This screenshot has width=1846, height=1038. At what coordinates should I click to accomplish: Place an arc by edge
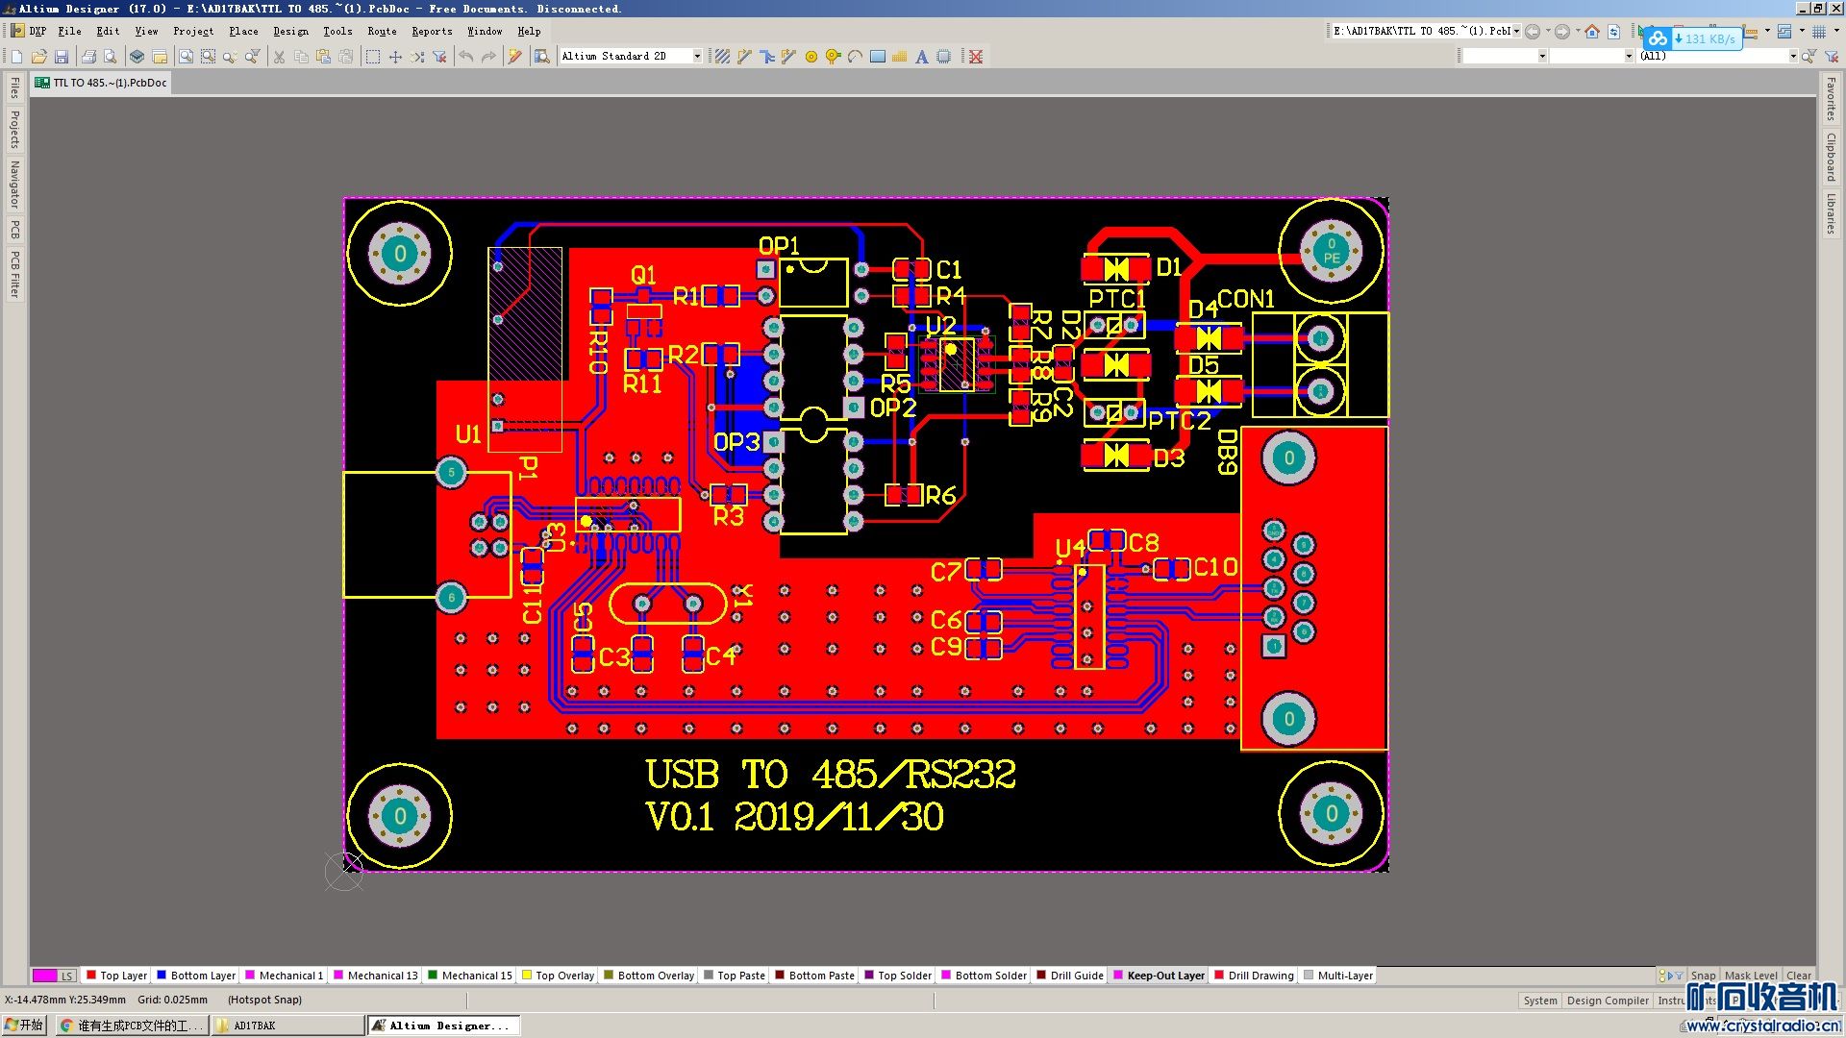tap(855, 57)
